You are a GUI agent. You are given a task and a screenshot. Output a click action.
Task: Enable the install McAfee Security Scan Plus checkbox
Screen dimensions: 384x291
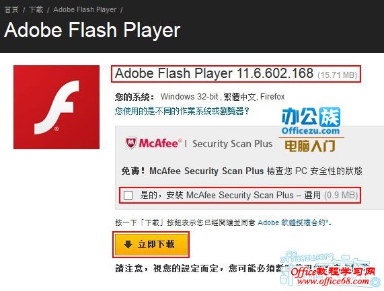point(128,196)
